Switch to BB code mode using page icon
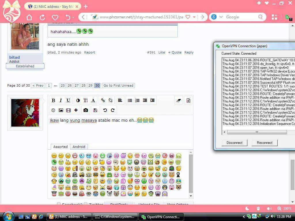 pos(188,100)
